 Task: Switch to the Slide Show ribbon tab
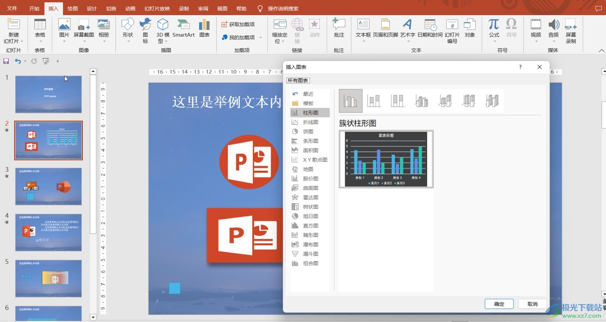point(157,8)
